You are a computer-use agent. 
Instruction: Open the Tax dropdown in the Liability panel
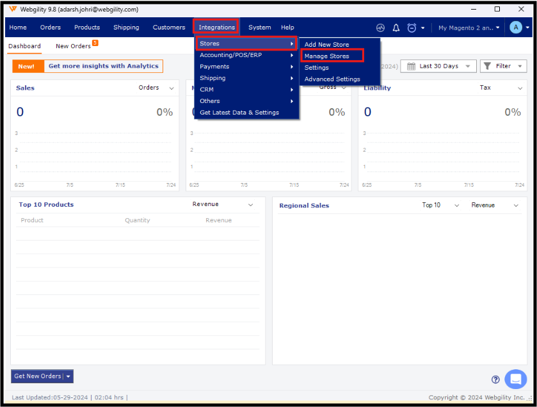[501, 88]
